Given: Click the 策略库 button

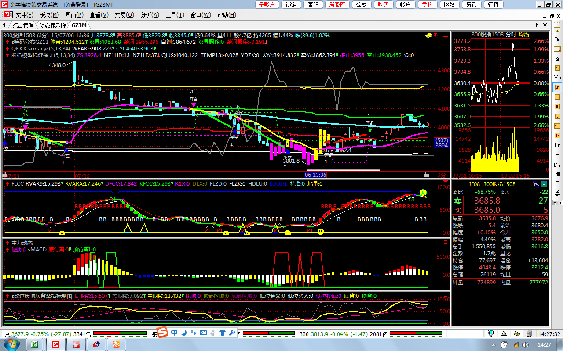Looking at the screenshot, I should (337, 4).
